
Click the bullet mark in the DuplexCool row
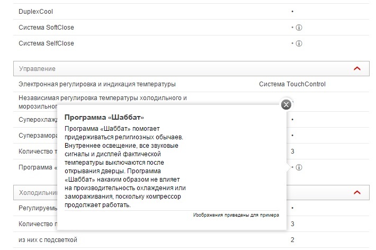click(x=292, y=11)
